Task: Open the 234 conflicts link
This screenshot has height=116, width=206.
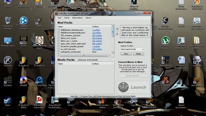Action: (x=97, y=41)
